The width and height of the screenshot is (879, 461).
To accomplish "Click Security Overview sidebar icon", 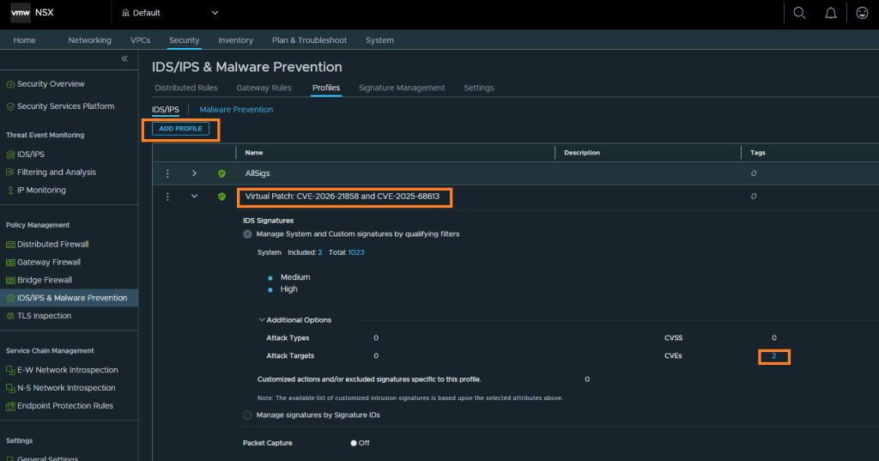I will (x=10, y=84).
